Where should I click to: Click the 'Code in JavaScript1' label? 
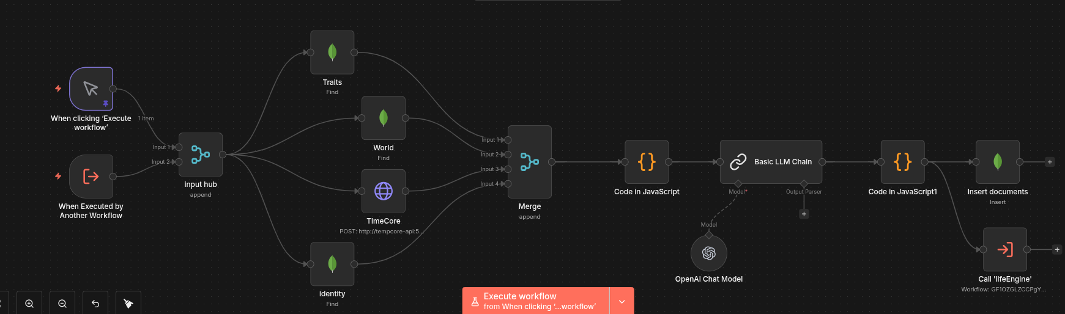click(x=903, y=192)
